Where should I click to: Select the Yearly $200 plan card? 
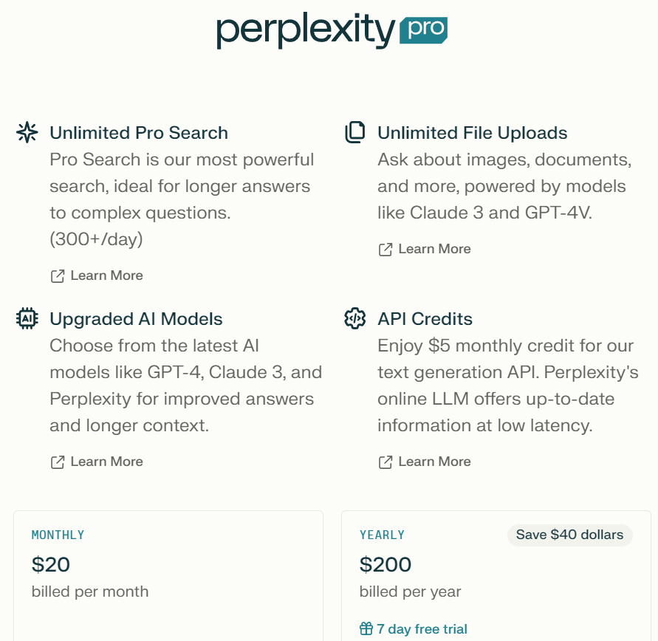point(496,575)
